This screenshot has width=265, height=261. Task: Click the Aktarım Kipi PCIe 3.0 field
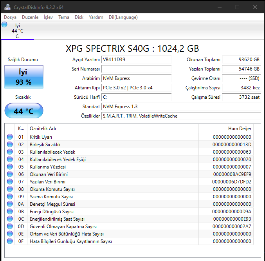coord(136,88)
